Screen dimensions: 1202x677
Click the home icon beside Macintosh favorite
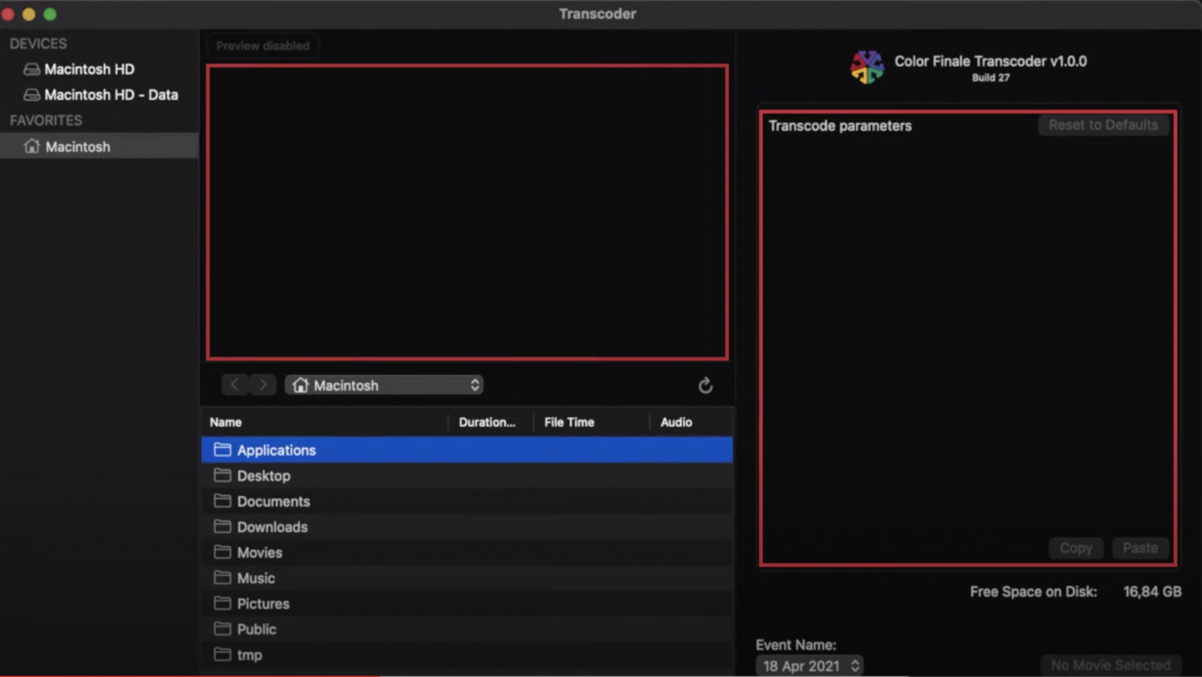(x=31, y=146)
